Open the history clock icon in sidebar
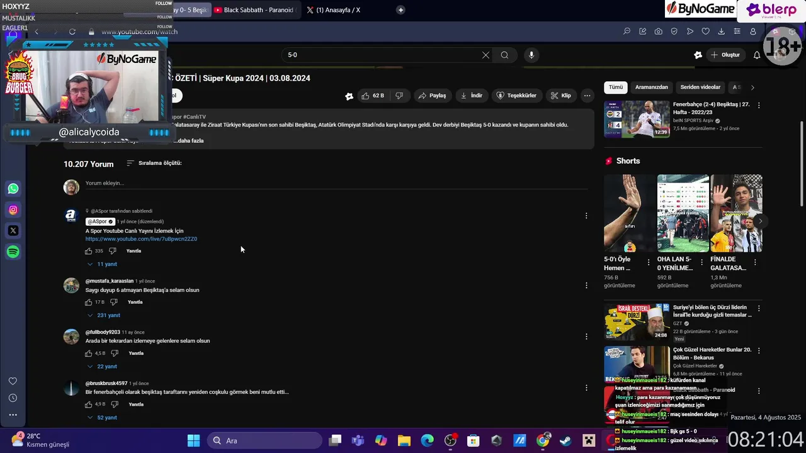Image resolution: width=806 pixels, height=453 pixels. click(x=13, y=398)
